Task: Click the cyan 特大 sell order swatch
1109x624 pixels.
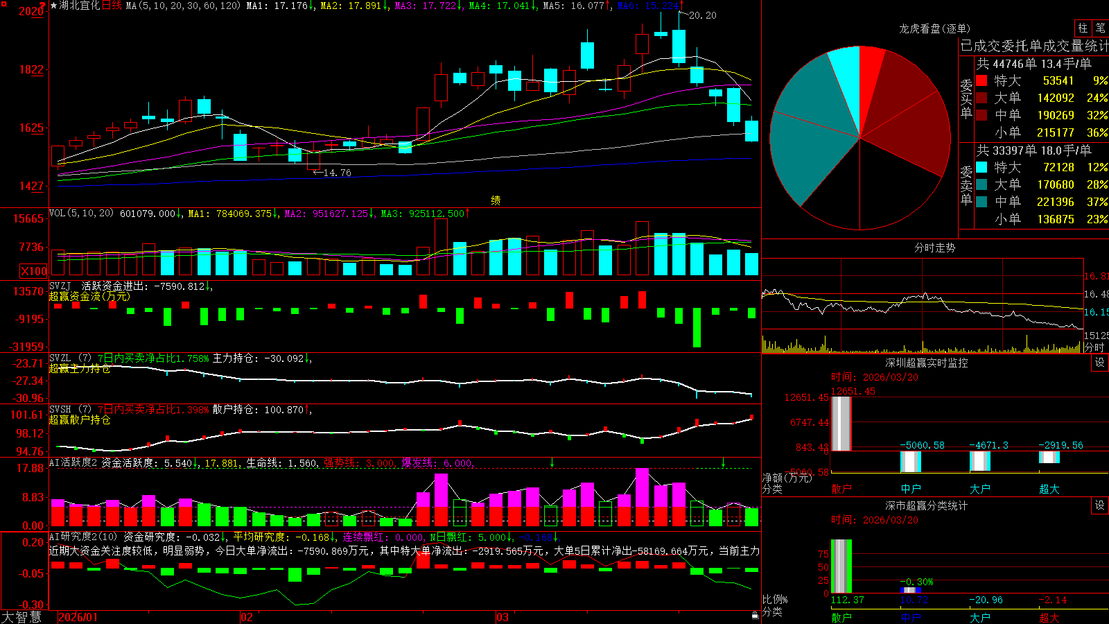Action: click(981, 167)
